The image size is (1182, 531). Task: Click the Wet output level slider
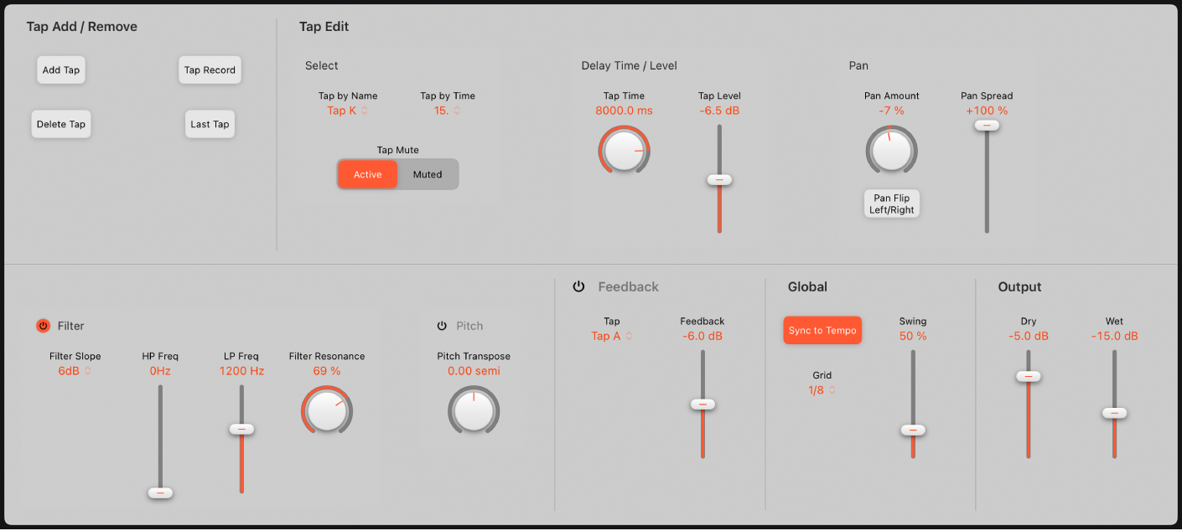pos(1115,412)
